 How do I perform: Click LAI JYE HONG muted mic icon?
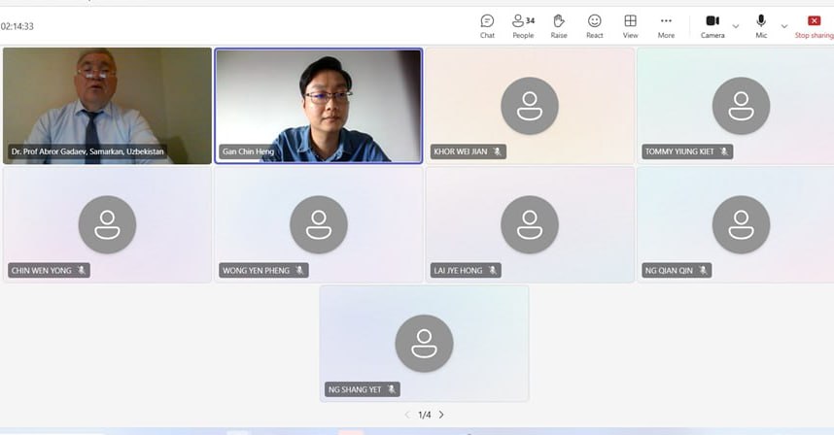pyautogui.click(x=493, y=270)
